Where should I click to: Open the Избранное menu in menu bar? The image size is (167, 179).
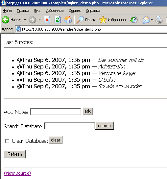(x=55, y=11)
